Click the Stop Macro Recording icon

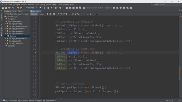coord(90,14)
